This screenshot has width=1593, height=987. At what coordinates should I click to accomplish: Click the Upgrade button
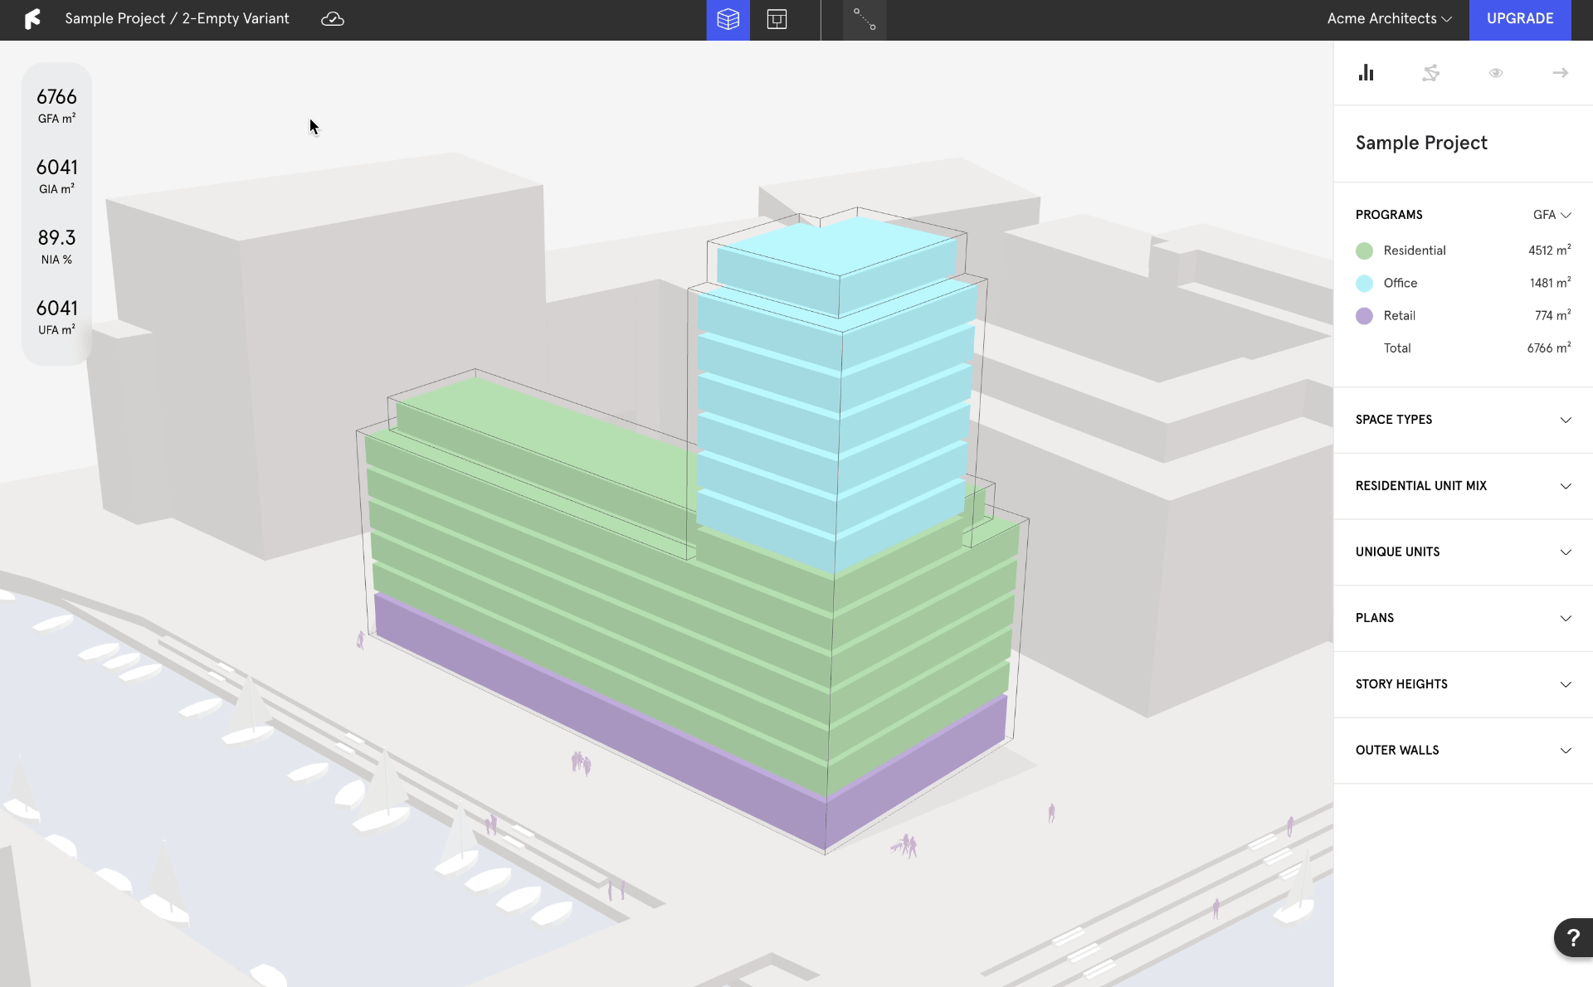[x=1519, y=19]
